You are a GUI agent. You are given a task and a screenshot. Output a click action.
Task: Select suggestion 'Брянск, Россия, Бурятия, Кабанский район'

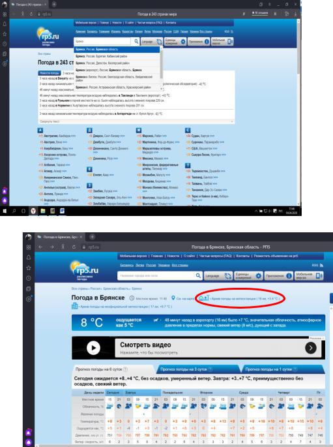point(117,56)
